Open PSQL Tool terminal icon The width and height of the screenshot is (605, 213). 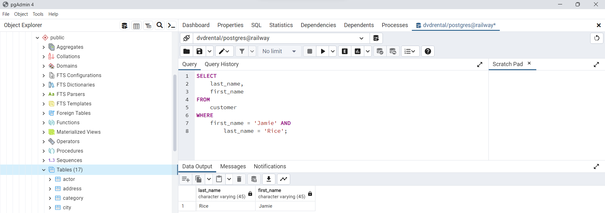coord(171,25)
